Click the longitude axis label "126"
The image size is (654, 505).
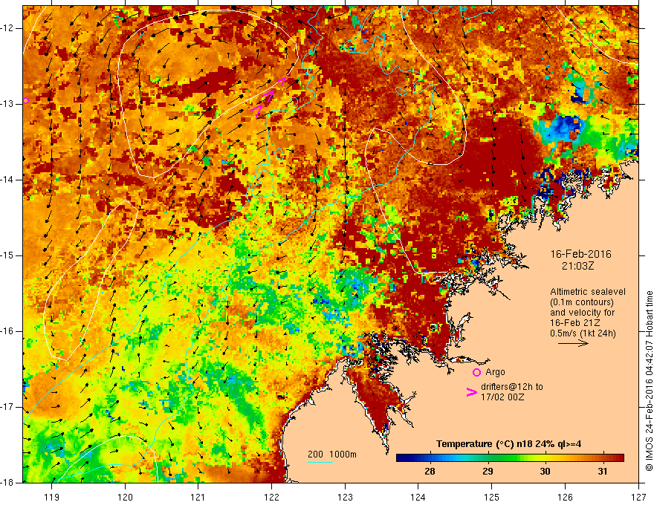pos(565,498)
